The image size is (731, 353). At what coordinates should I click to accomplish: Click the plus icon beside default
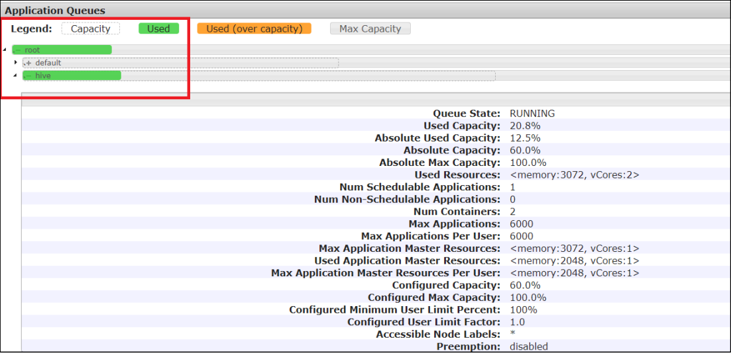[x=28, y=63]
